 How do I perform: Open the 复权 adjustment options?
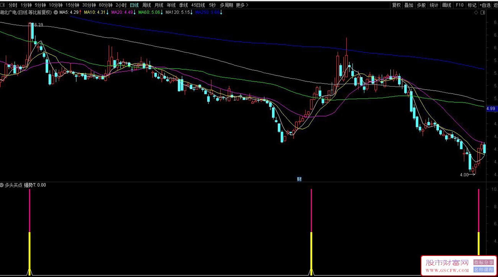pos(396,5)
